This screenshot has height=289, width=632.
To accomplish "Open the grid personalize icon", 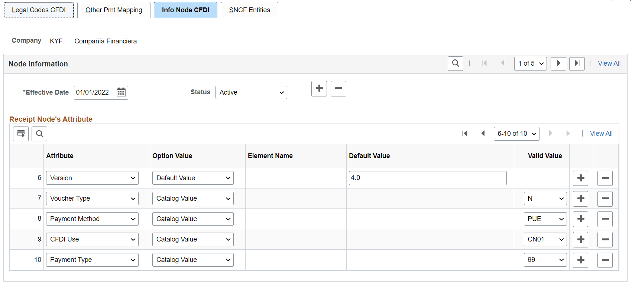I will (21, 134).
